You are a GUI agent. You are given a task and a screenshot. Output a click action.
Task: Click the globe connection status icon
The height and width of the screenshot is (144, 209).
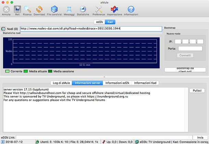point(137,142)
